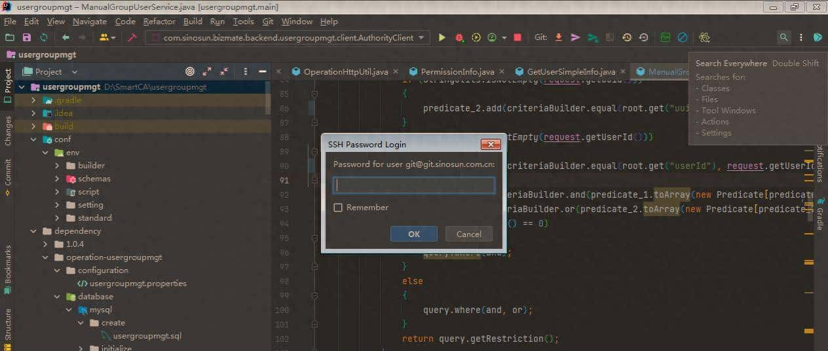
Task: Run the AuthorityClient configuration
Action: point(442,37)
